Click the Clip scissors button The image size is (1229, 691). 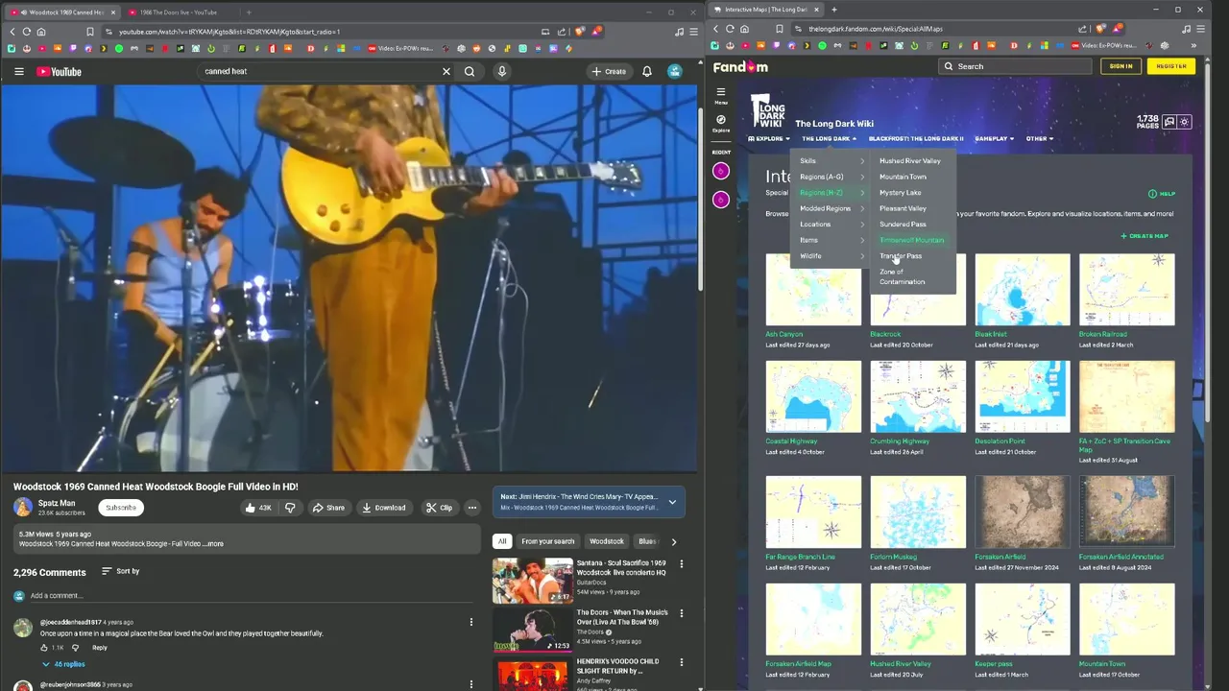[x=439, y=508]
